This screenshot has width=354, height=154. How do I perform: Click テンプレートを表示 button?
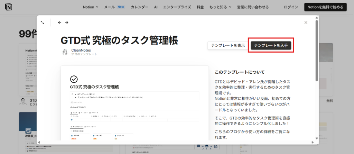click(228, 45)
